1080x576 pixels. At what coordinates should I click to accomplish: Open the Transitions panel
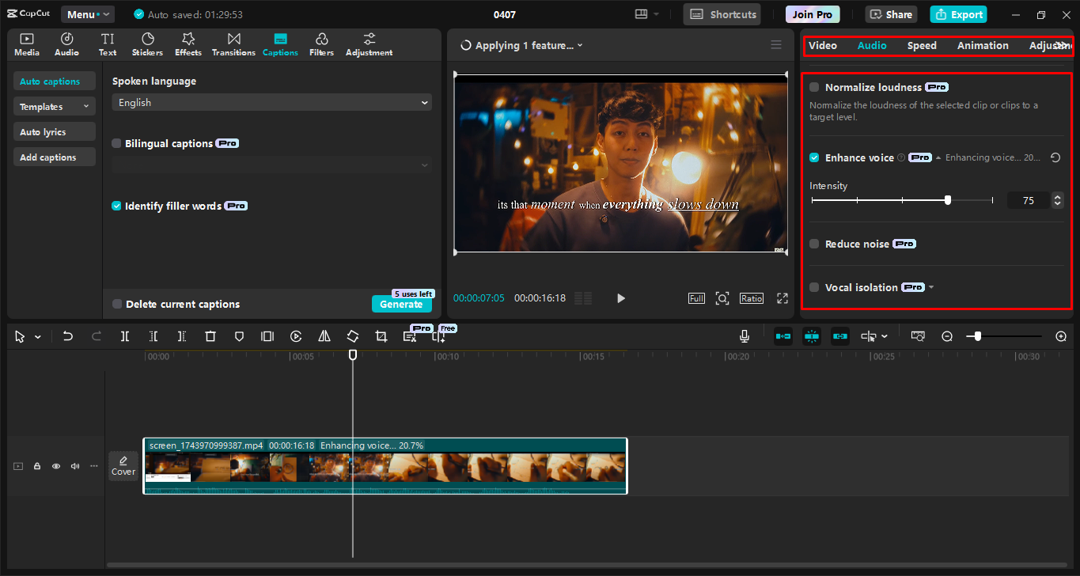[x=233, y=44]
